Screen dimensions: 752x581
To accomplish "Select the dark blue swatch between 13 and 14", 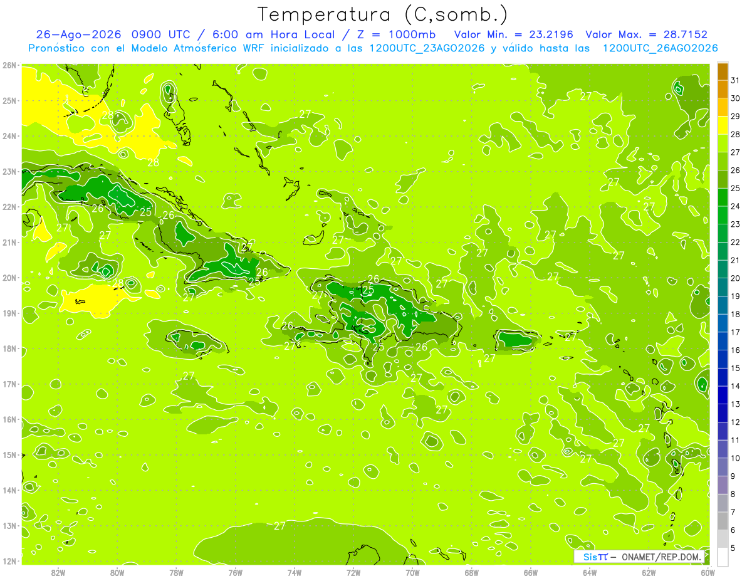I will tap(723, 395).
